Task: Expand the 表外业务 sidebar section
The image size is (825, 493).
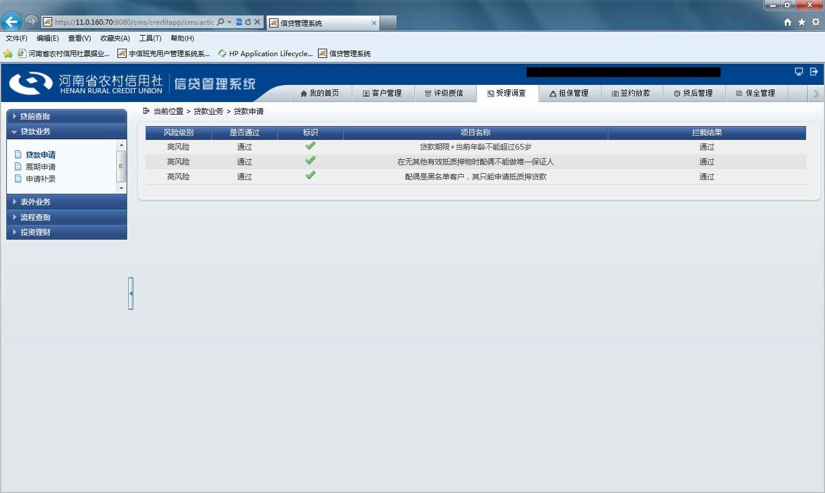Action: point(66,202)
